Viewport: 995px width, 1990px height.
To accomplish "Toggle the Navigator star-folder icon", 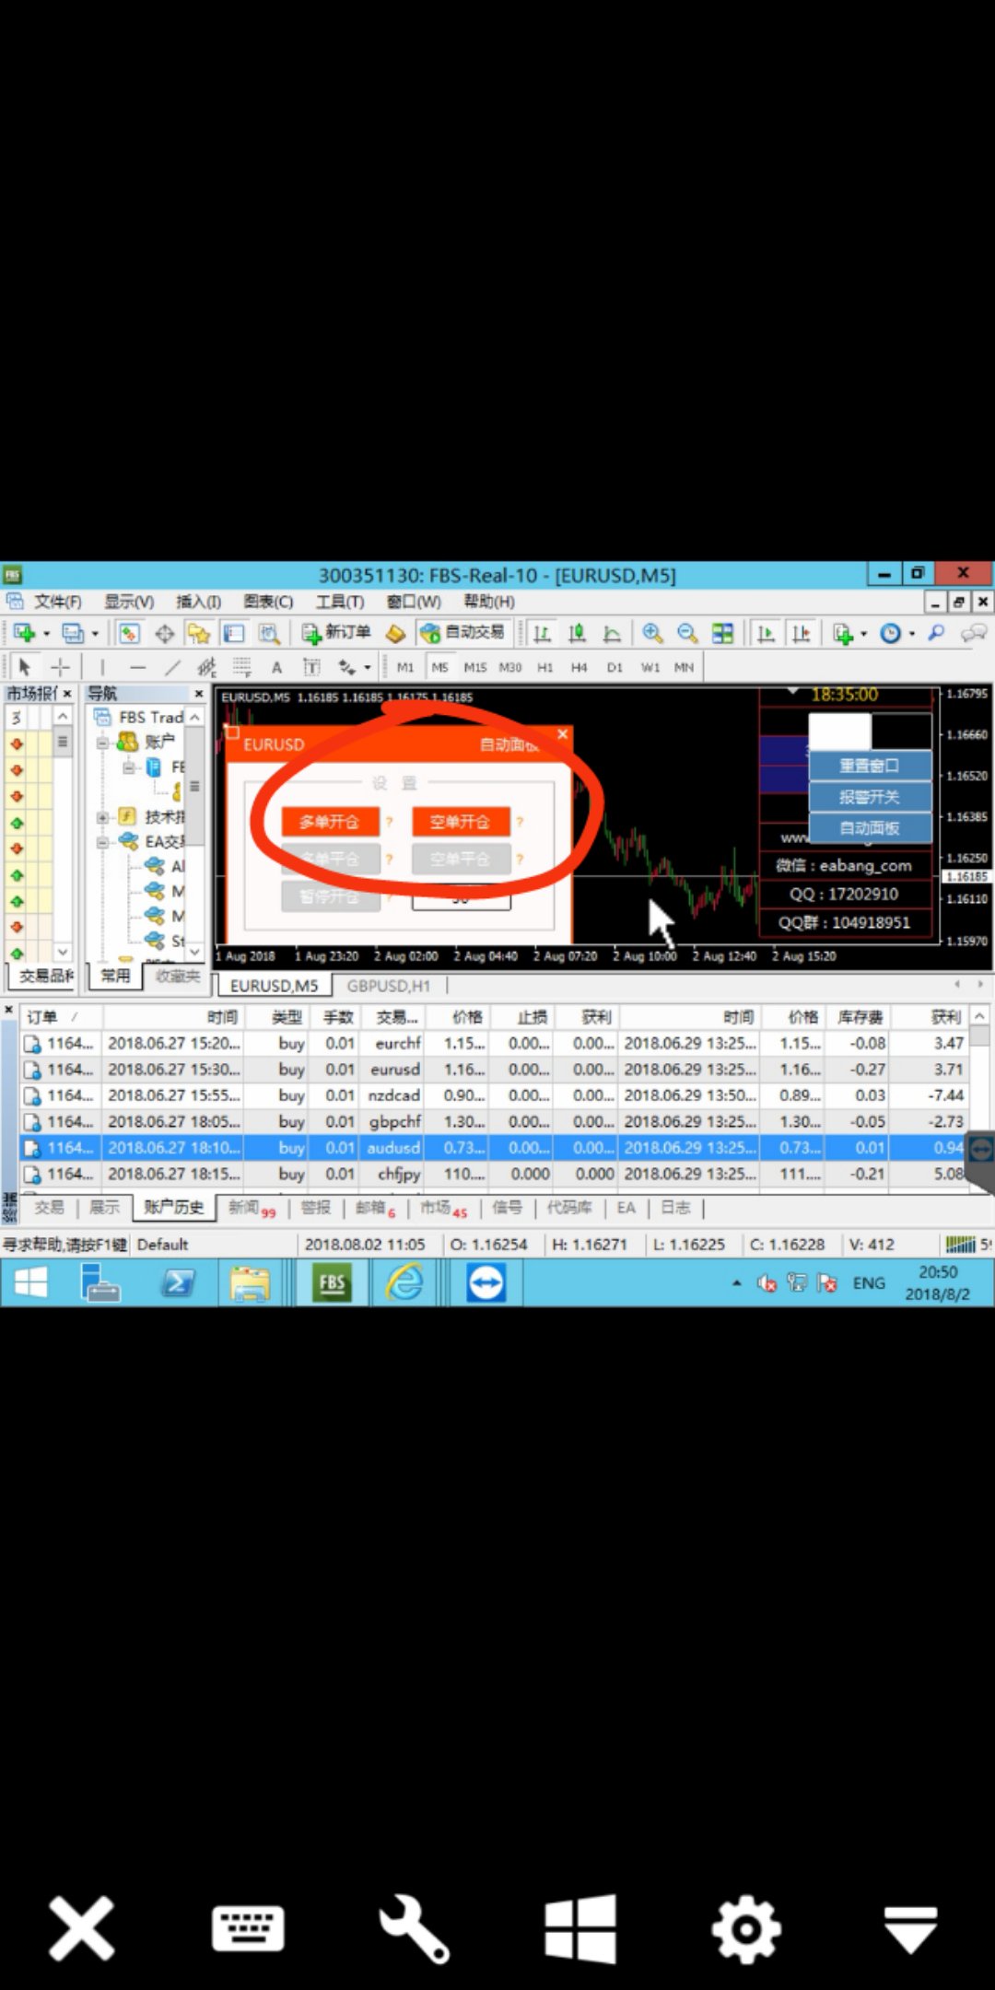I will [198, 633].
